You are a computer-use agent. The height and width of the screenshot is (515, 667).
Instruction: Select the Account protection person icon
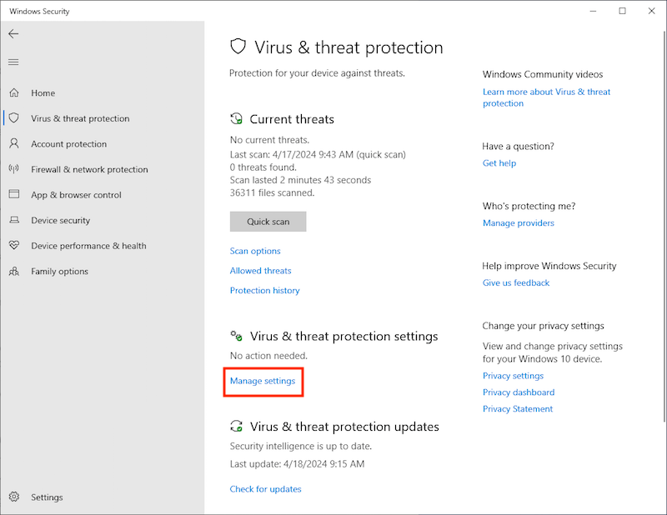[x=14, y=144]
